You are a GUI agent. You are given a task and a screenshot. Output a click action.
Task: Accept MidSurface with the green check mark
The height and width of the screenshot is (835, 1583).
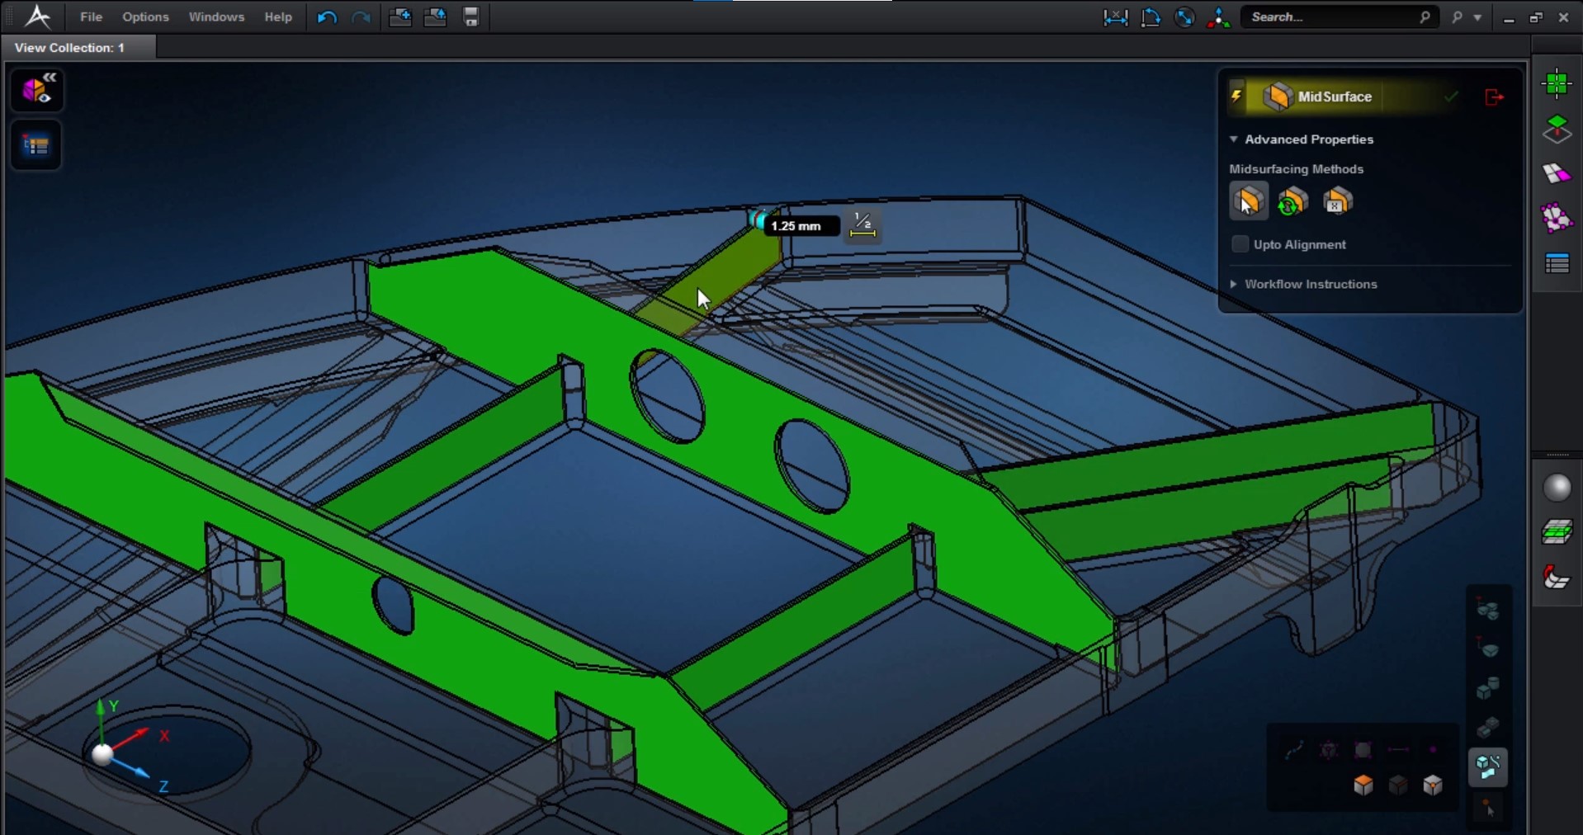(x=1451, y=97)
